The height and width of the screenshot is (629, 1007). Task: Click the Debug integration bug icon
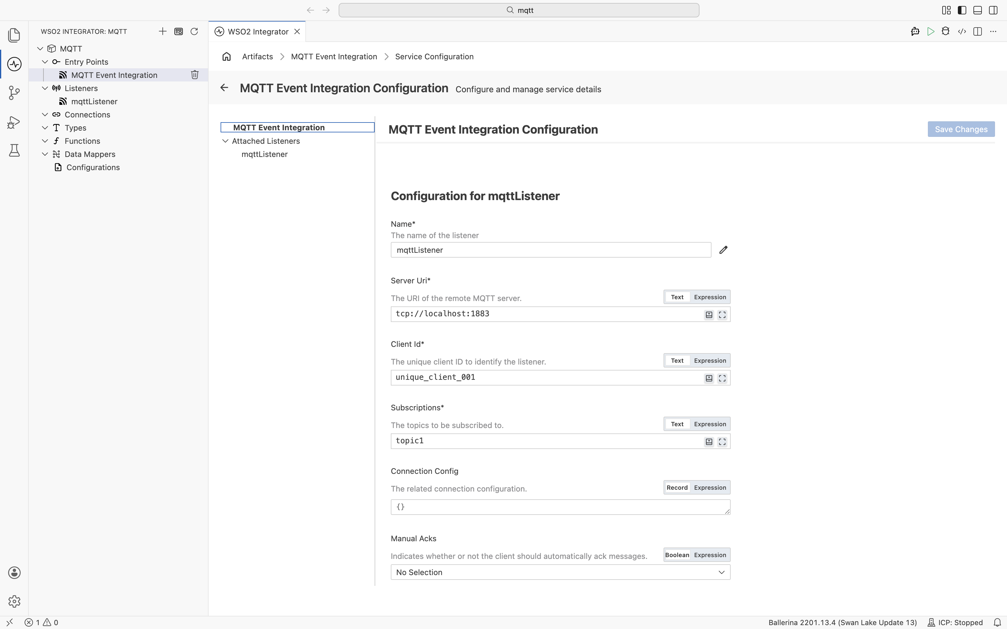[946, 32]
